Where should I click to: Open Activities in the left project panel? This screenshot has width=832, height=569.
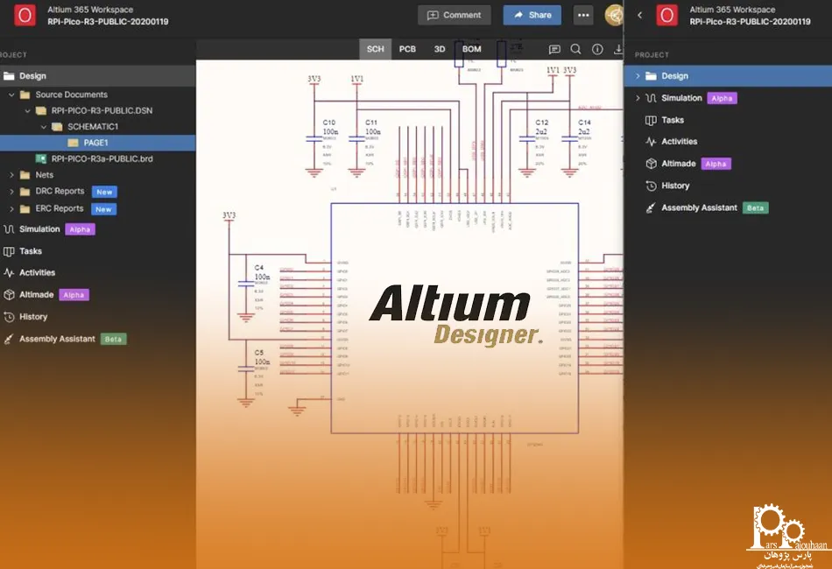(37, 272)
